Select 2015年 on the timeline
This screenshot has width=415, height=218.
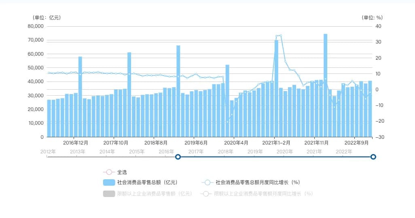pos(137,152)
